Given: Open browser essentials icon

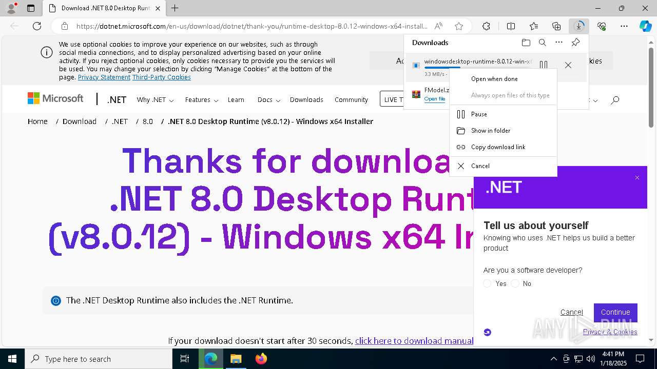Looking at the screenshot, I should [x=602, y=26].
